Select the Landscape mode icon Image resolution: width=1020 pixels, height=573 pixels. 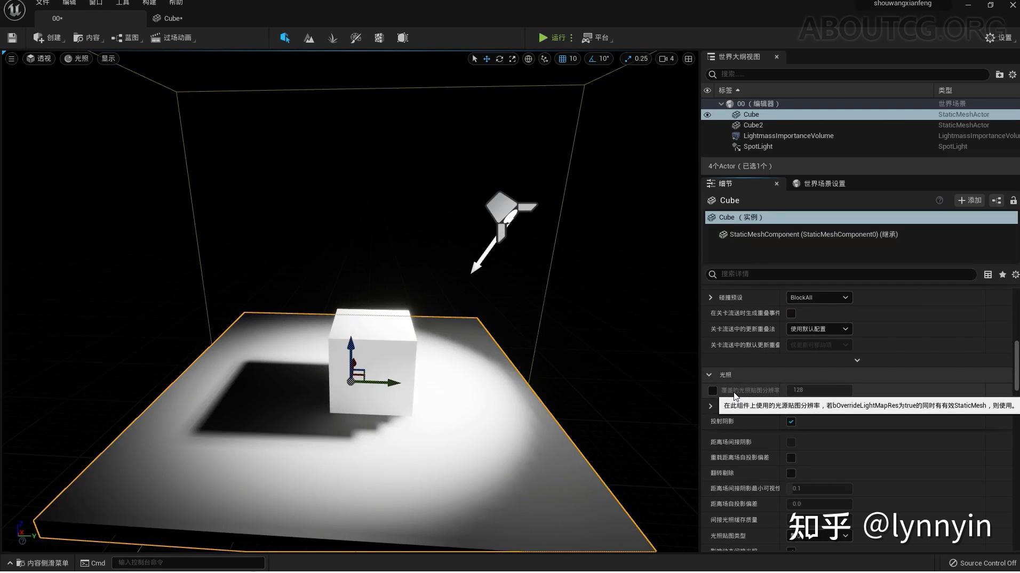click(x=309, y=38)
